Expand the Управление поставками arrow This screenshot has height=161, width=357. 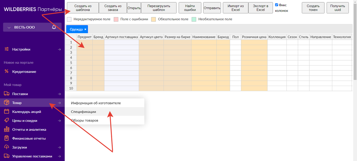[x=59, y=156]
